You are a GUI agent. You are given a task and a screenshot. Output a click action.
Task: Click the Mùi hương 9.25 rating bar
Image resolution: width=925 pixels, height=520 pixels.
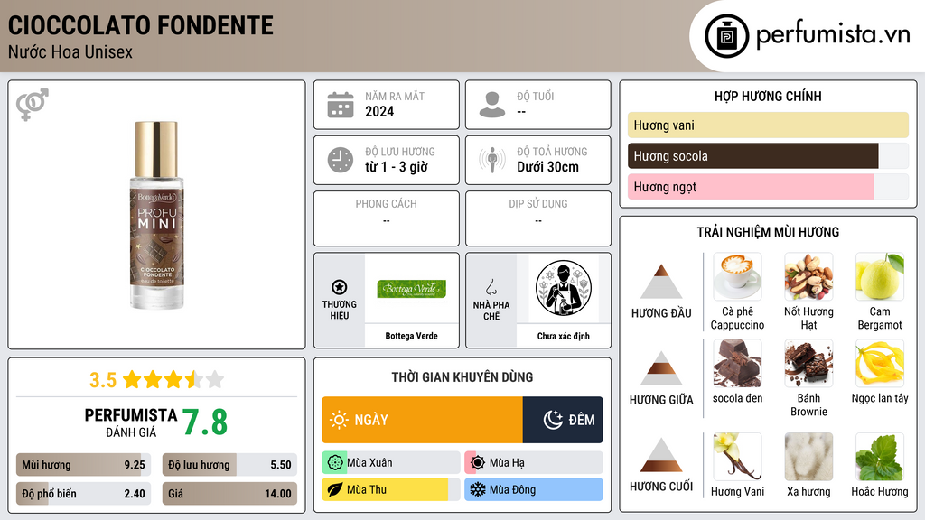pyautogui.click(x=83, y=465)
